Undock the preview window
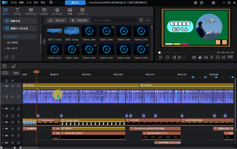 [218, 57]
